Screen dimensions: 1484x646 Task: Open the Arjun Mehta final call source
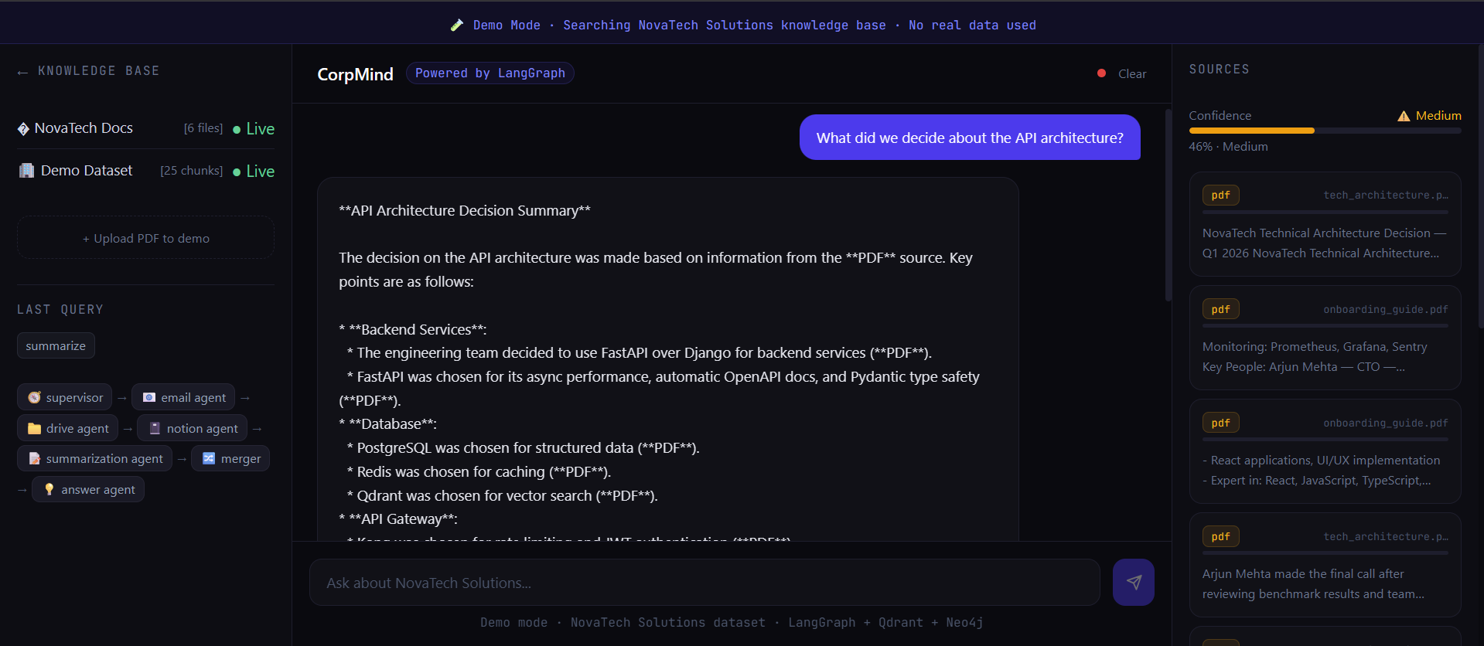point(1325,565)
